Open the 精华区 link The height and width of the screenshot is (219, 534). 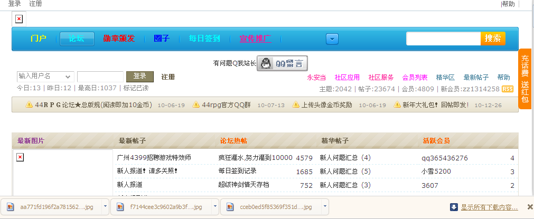[445, 77]
